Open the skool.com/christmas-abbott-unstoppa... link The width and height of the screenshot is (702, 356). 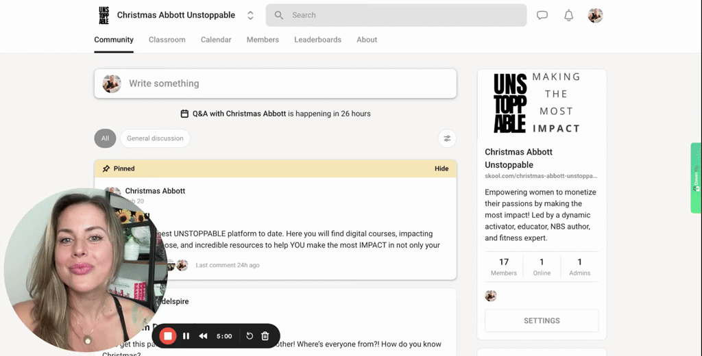point(541,176)
